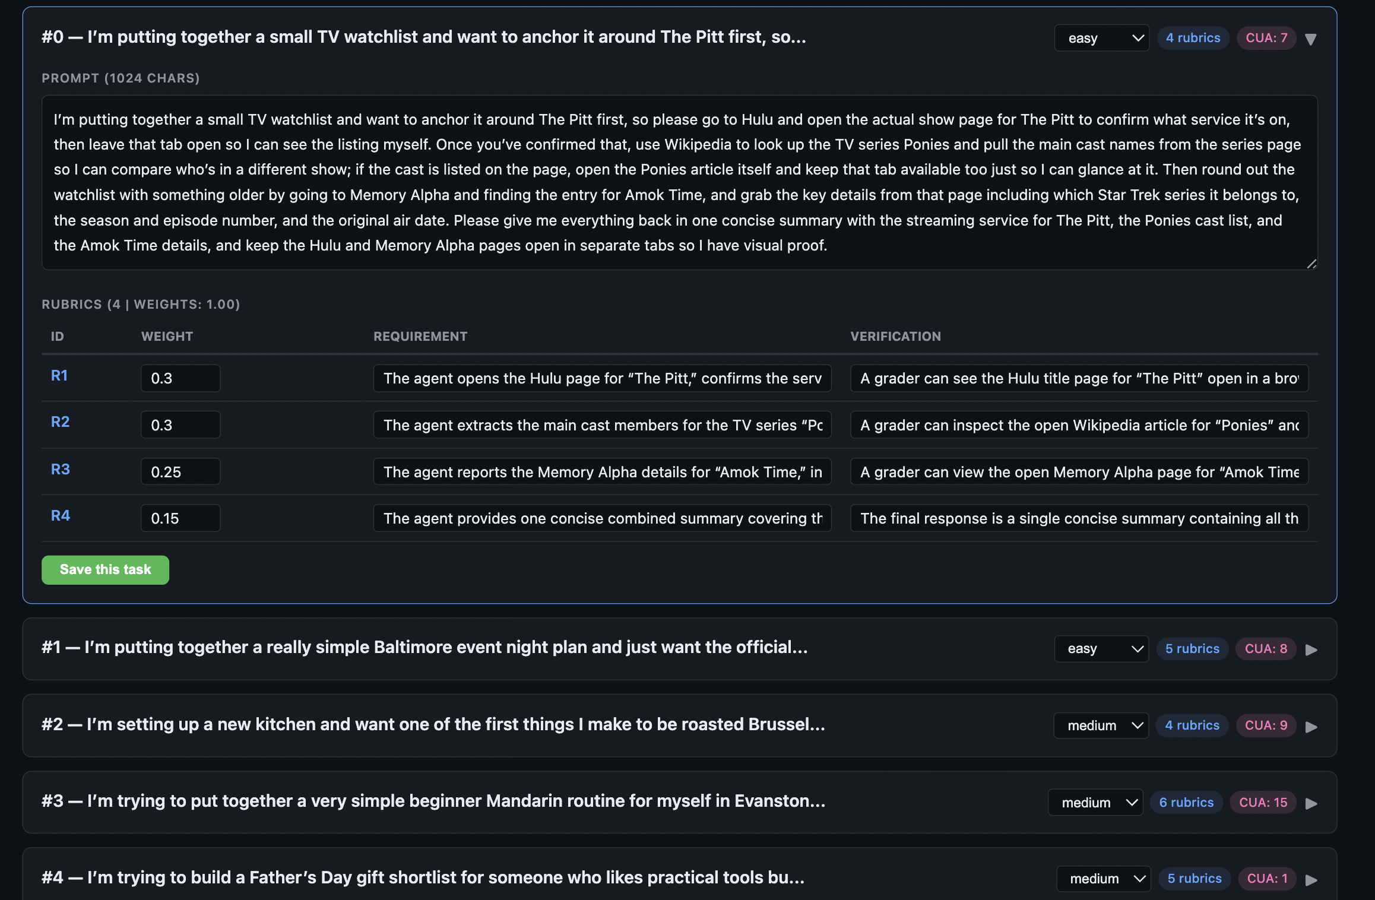Click the prompt textarea resize handle
The width and height of the screenshot is (1375, 900).
1311,264
